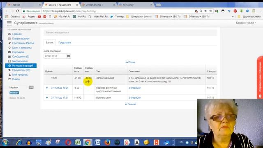Image resolution: width=263 pixels, height=148 pixels.
Task: Click the Позже chevron link
Action: 130,62
